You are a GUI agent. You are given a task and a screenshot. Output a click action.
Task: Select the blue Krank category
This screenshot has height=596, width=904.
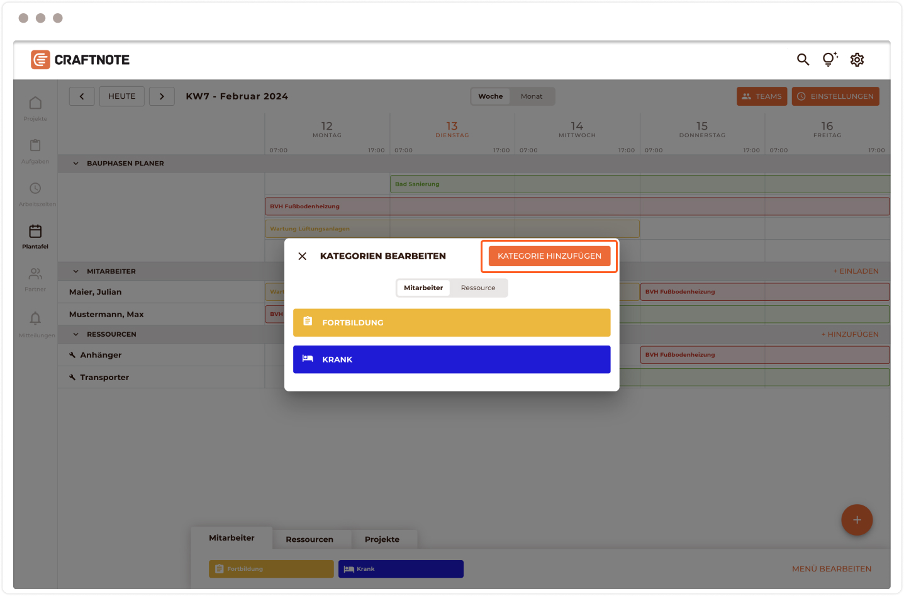click(452, 359)
